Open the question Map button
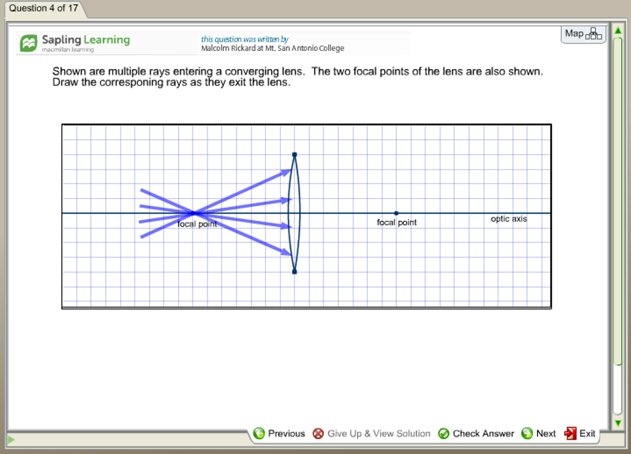This screenshot has width=631, height=454. pos(583,34)
